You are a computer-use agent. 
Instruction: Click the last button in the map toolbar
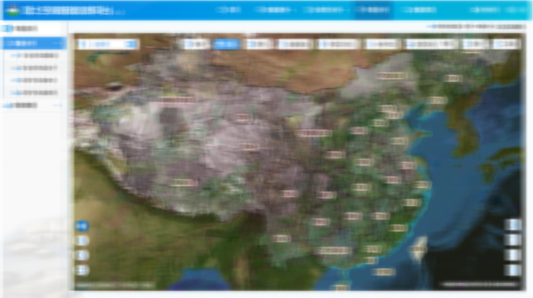[506, 44]
